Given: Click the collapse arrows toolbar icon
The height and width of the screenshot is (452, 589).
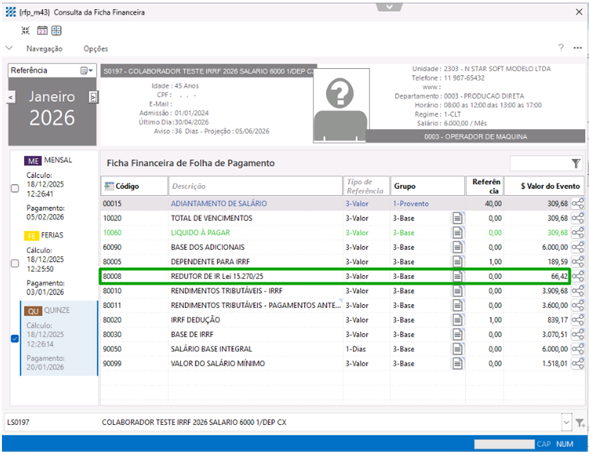Looking at the screenshot, I should [x=25, y=30].
